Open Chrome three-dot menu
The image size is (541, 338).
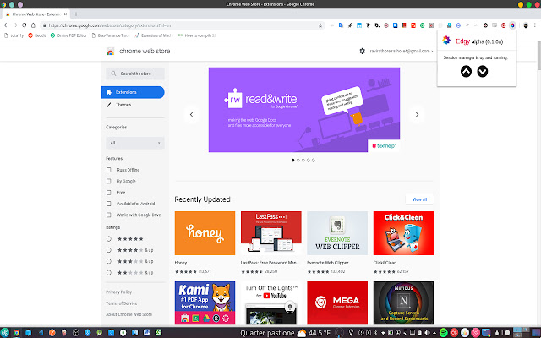(x=535, y=25)
